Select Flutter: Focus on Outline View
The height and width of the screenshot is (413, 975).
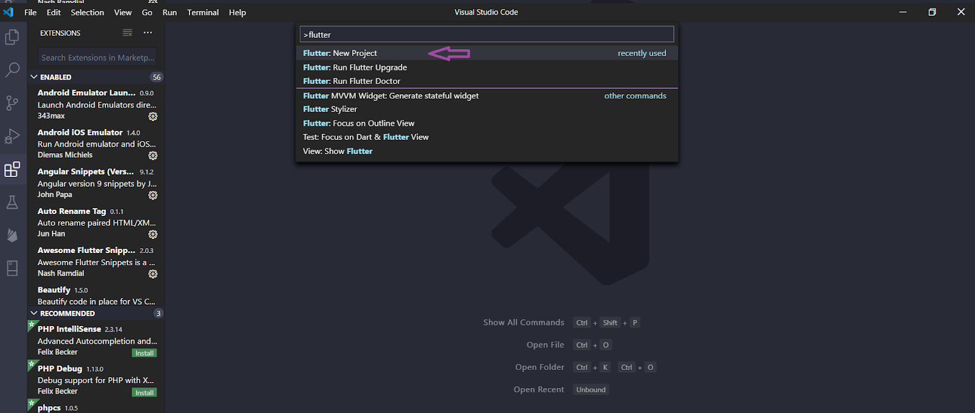pos(486,123)
